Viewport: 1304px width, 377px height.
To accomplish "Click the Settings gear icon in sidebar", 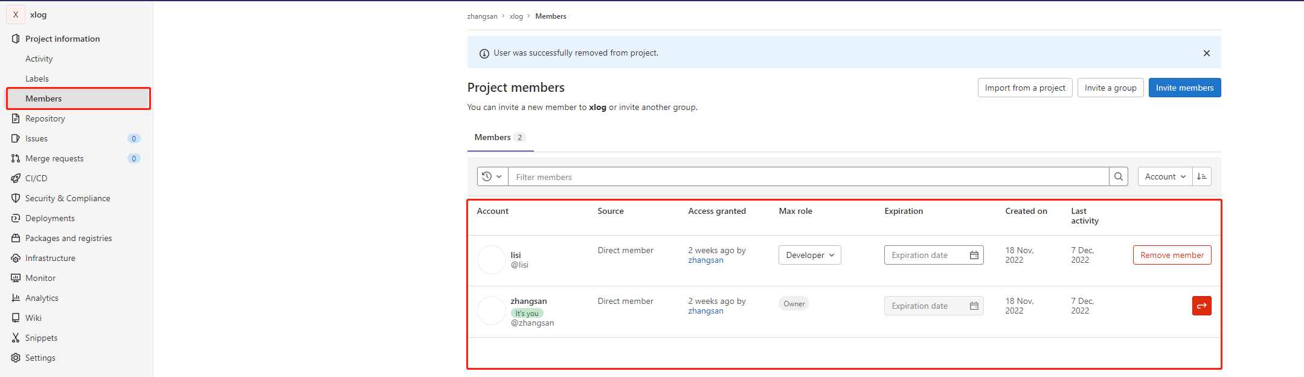I will [x=16, y=358].
